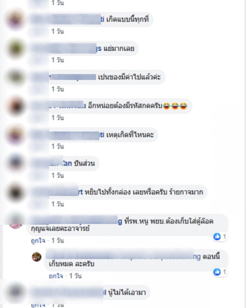Image resolution: width=246 pixels, height=308 pixels.
Task: Open the blurred avatar beside แย่มากเลย
Action: click(x=15, y=49)
